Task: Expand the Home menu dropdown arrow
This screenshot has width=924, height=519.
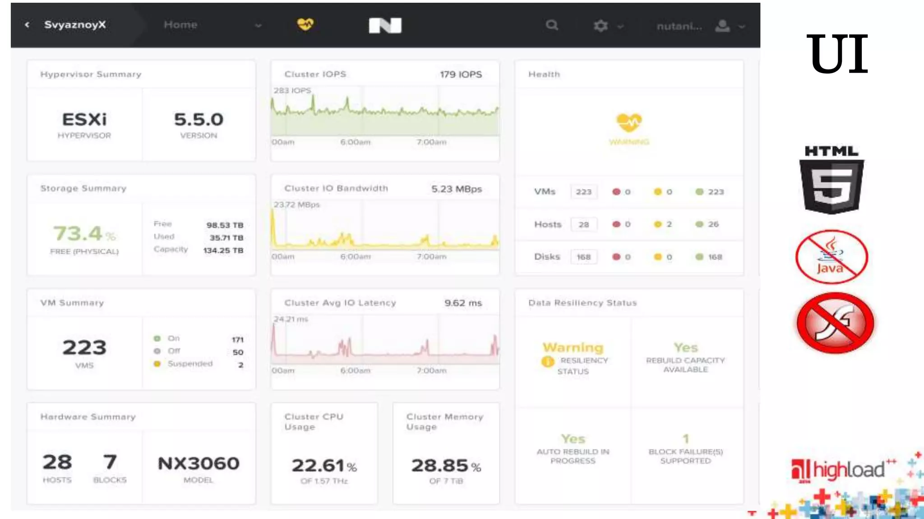Action: (258, 26)
